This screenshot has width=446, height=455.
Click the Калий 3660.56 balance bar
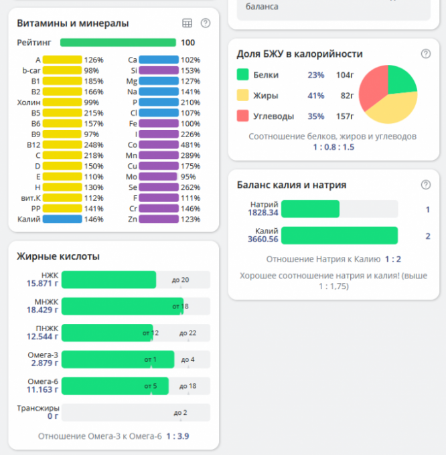point(340,236)
